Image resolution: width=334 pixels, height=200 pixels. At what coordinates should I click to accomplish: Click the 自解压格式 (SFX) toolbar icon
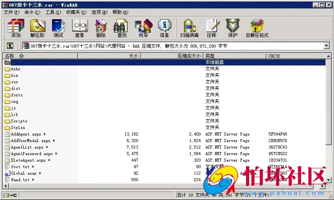(x=257, y=28)
